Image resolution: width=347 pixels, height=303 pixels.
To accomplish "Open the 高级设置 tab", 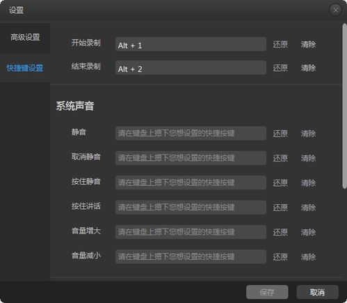I will click(x=25, y=37).
